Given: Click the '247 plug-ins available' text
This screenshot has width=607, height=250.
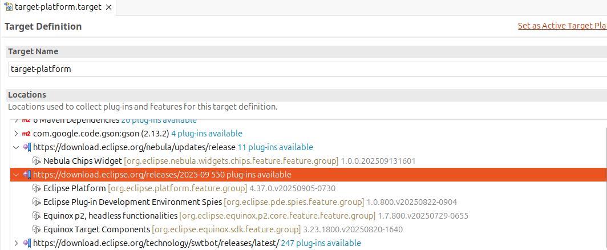Looking at the screenshot, I should click(321, 243).
